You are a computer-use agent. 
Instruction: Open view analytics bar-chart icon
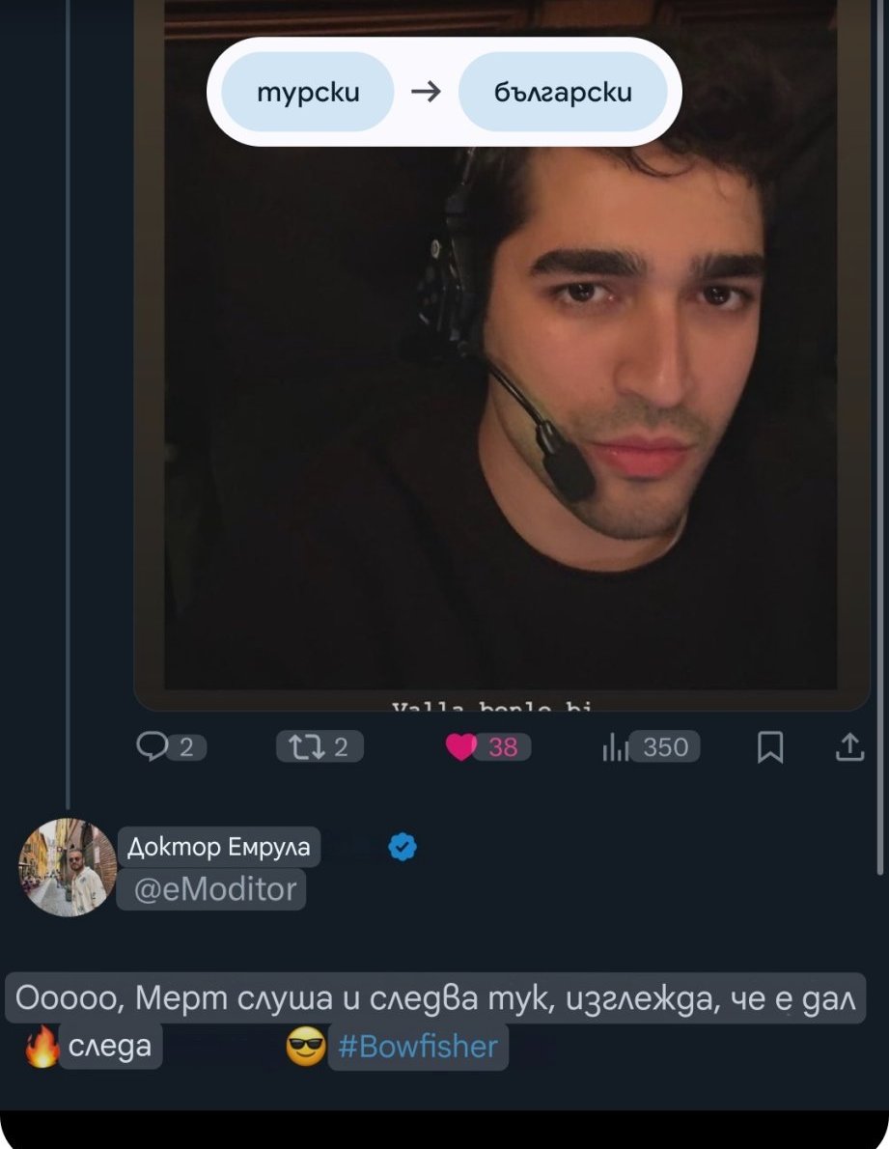pyautogui.click(x=615, y=747)
